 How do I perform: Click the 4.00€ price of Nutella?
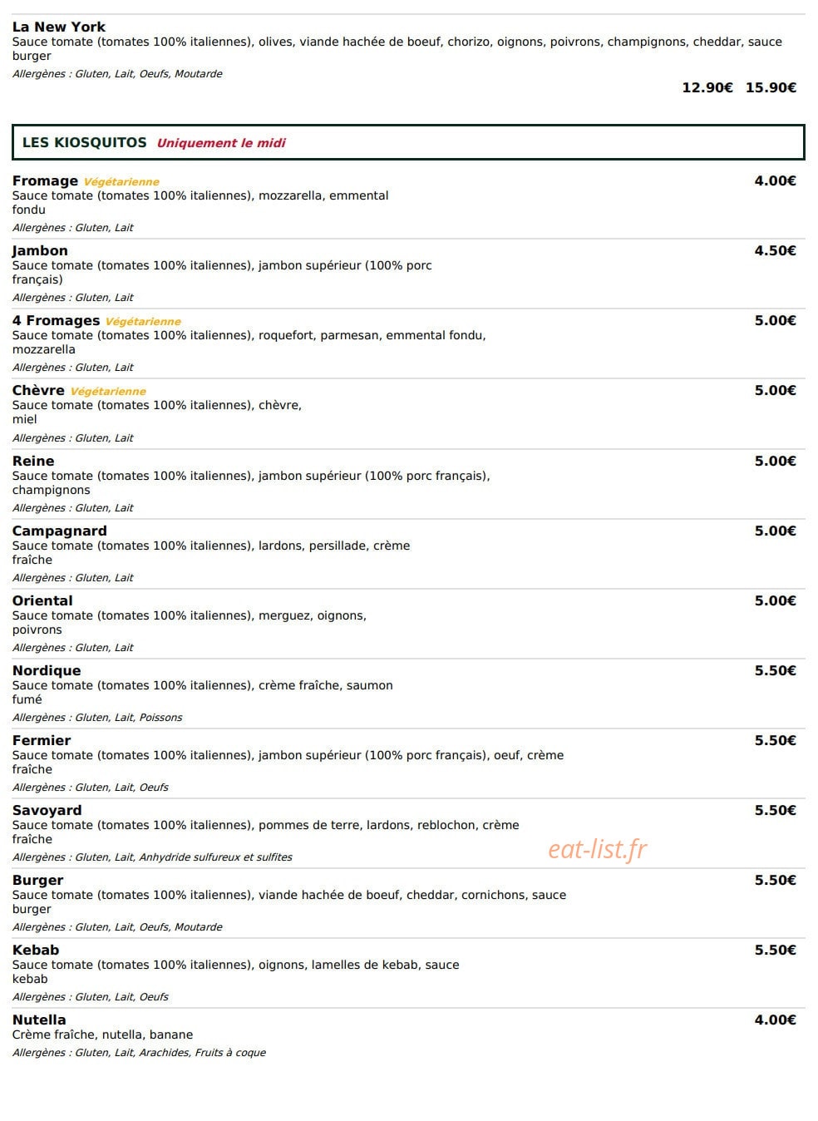point(775,1020)
